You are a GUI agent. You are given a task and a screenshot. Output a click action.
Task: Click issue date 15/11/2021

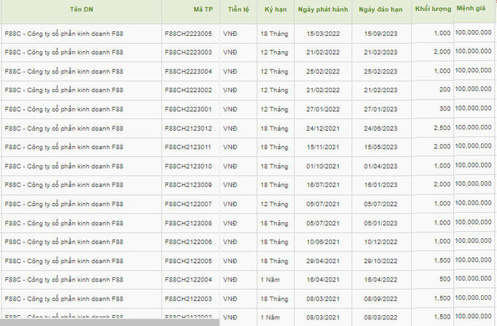point(323,147)
